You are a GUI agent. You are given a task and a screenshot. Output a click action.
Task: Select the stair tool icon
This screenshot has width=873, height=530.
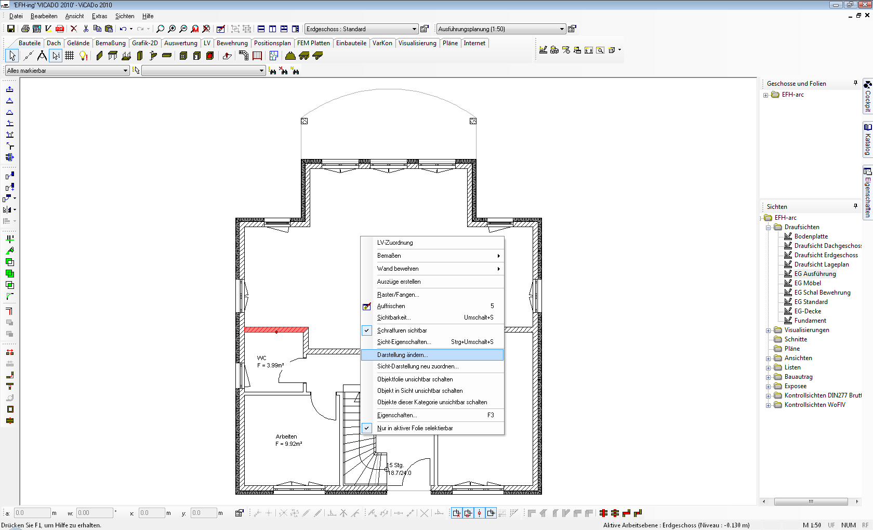click(x=243, y=56)
